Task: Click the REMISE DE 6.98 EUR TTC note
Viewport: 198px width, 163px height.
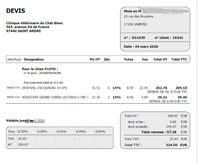Action: click(168, 101)
